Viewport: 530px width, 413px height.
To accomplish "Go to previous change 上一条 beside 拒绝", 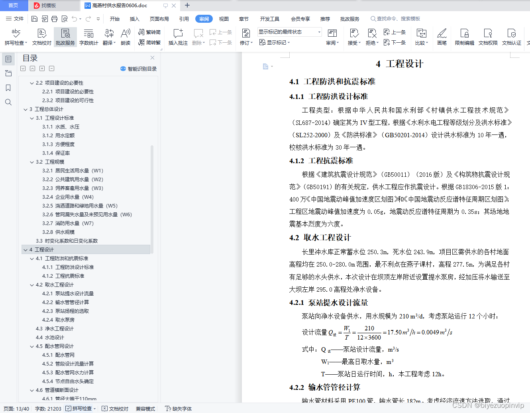I will tap(395, 32).
